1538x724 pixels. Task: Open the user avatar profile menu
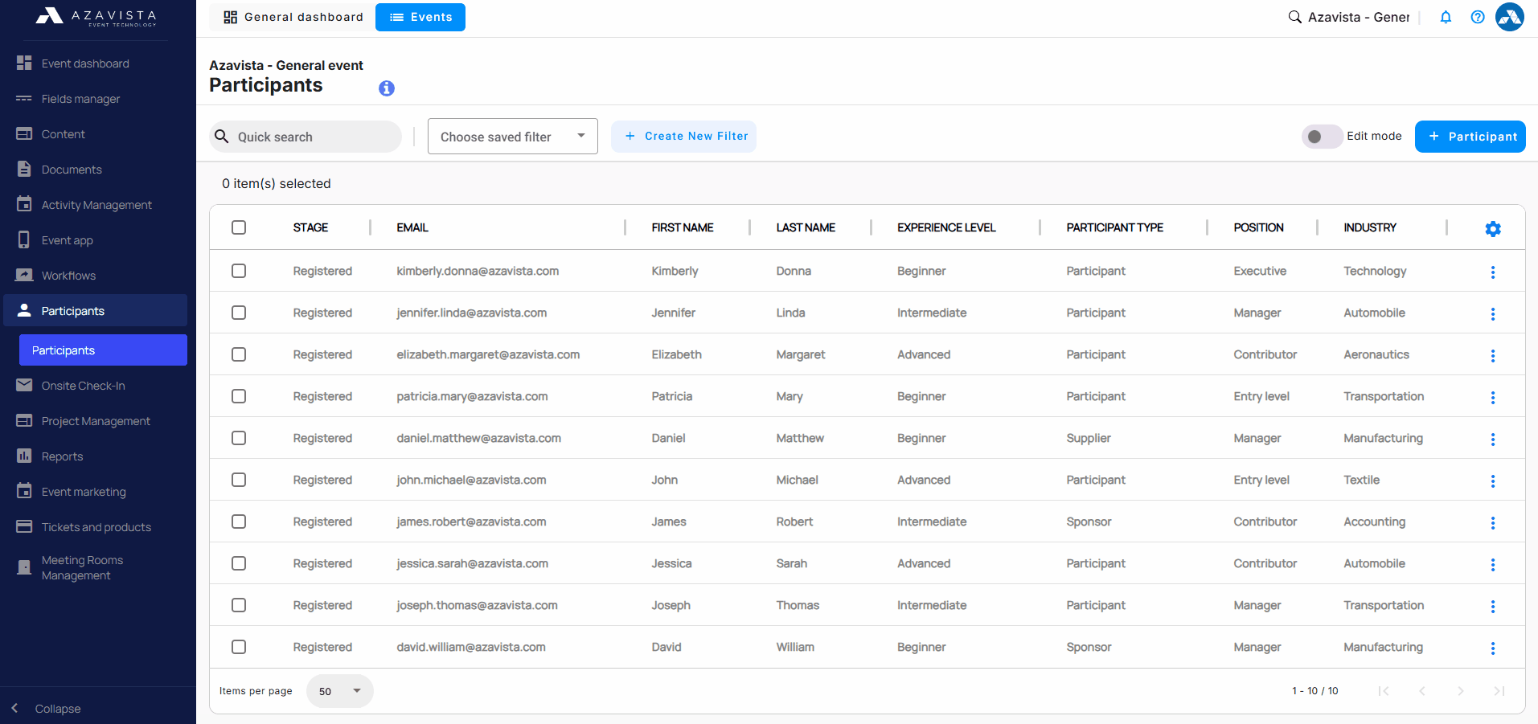point(1510,17)
